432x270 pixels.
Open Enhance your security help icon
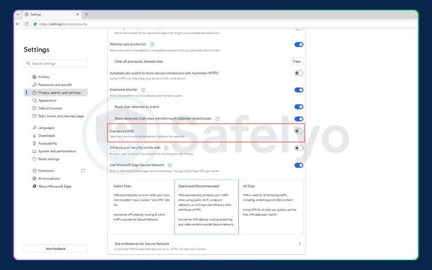[166, 148]
